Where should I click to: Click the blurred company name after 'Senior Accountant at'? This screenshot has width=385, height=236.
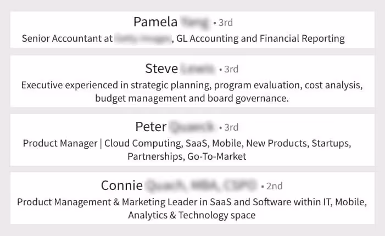click(143, 38)
